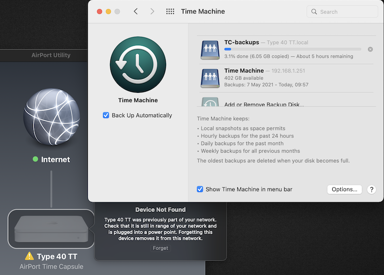This screenshot has width=384, height=275.
Task: Click Forget in the Device Not Found popup
Action: [x=160, y=248]
